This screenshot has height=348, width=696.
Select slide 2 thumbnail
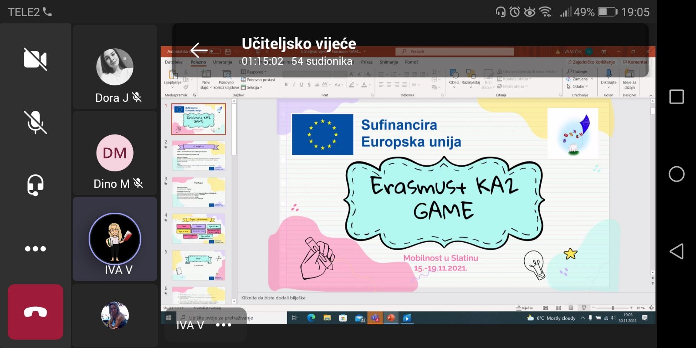point(198,155)
